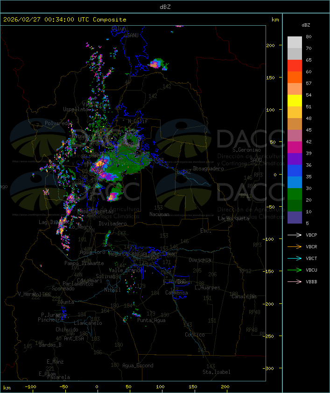Viewport: 330px width, 393px height.
Task: Click the green VBCU arrow icon
Action: pos(295,270)
